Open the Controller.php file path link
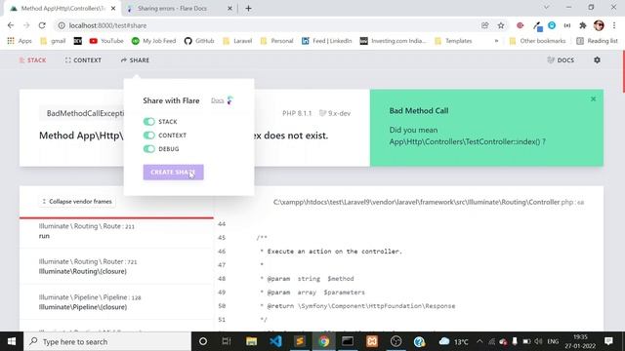 [429, 202]
